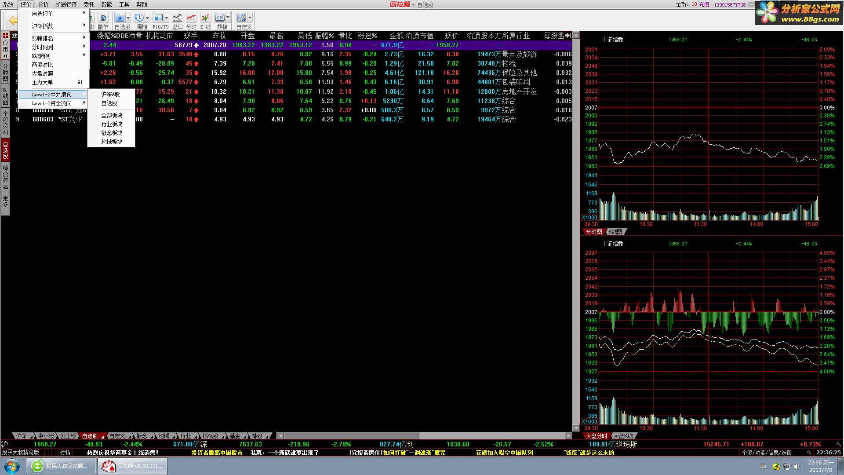Viewport: 844px width, 475px height.
Task: Click the volume speaker tray icon
Action: coord(797,467)
